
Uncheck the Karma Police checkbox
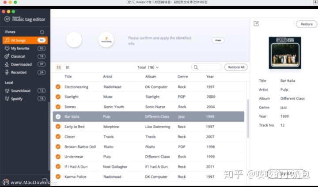coord(58,176)
